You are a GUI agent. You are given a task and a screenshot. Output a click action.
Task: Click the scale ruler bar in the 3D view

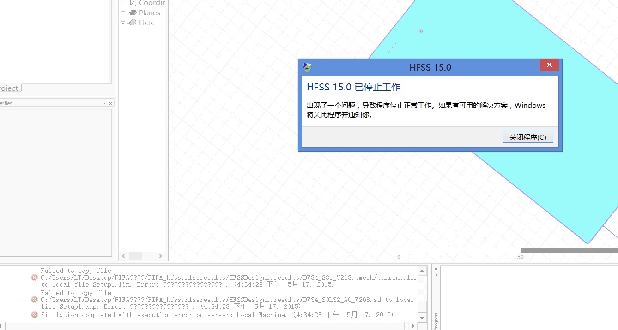[x=508, y=251]
